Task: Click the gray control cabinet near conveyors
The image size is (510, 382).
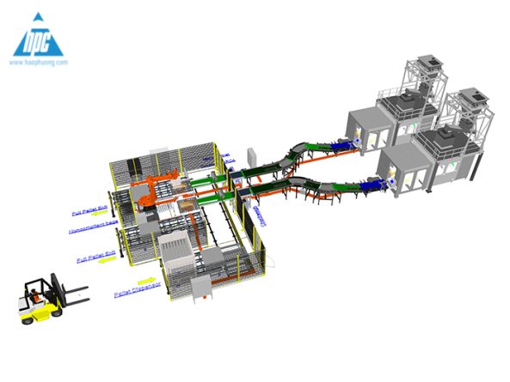Action: tap(252, 158)
